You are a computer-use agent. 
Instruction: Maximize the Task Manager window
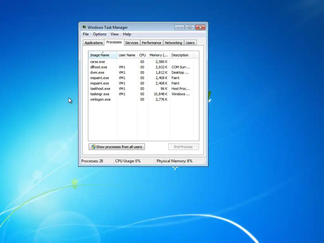click(190, 28)
